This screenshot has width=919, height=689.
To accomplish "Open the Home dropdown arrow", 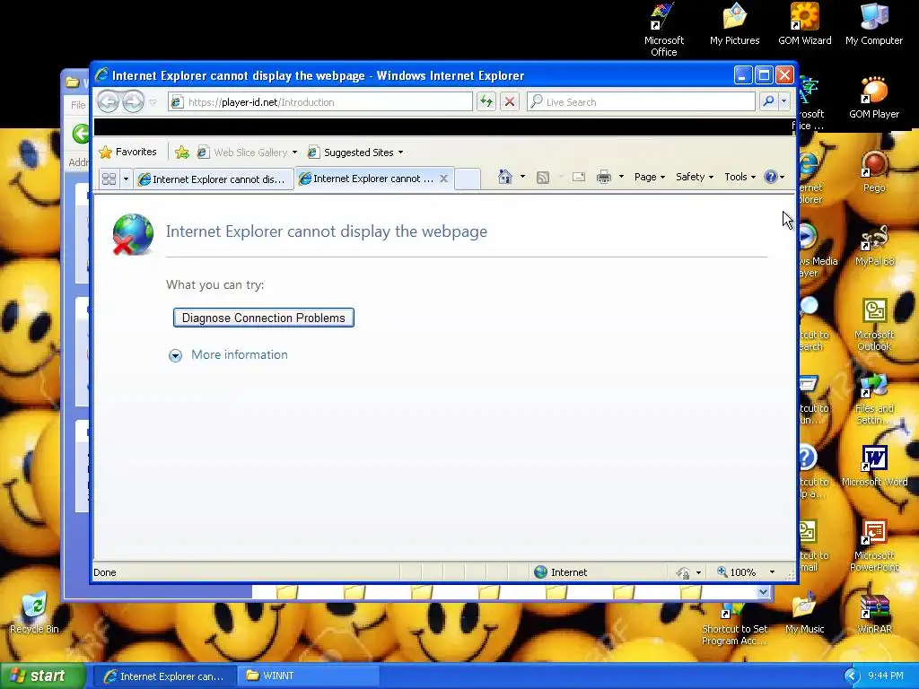I will 522,177.
